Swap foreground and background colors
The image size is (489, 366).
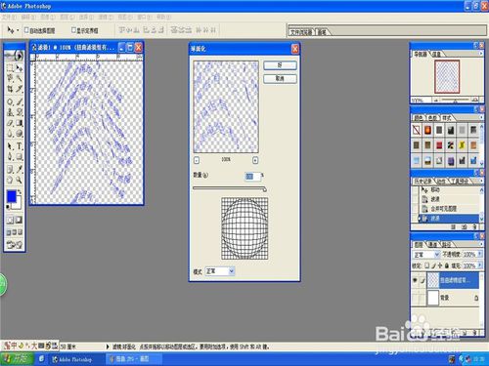(20, 192)
